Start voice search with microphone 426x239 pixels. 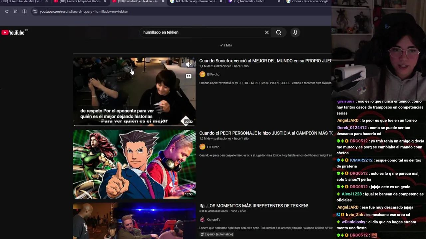[295, 32]
